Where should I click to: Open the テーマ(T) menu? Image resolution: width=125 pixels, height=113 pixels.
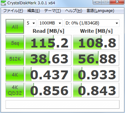click(x=53, y=11)
